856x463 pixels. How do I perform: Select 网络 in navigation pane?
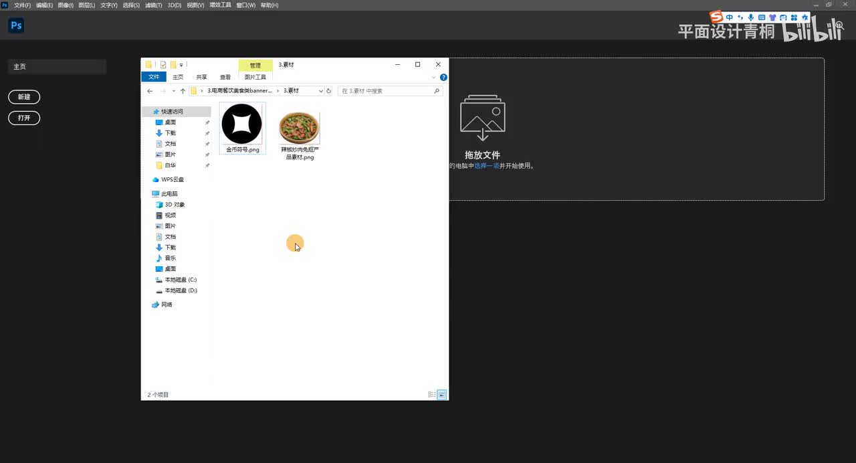tap(167, 304)
